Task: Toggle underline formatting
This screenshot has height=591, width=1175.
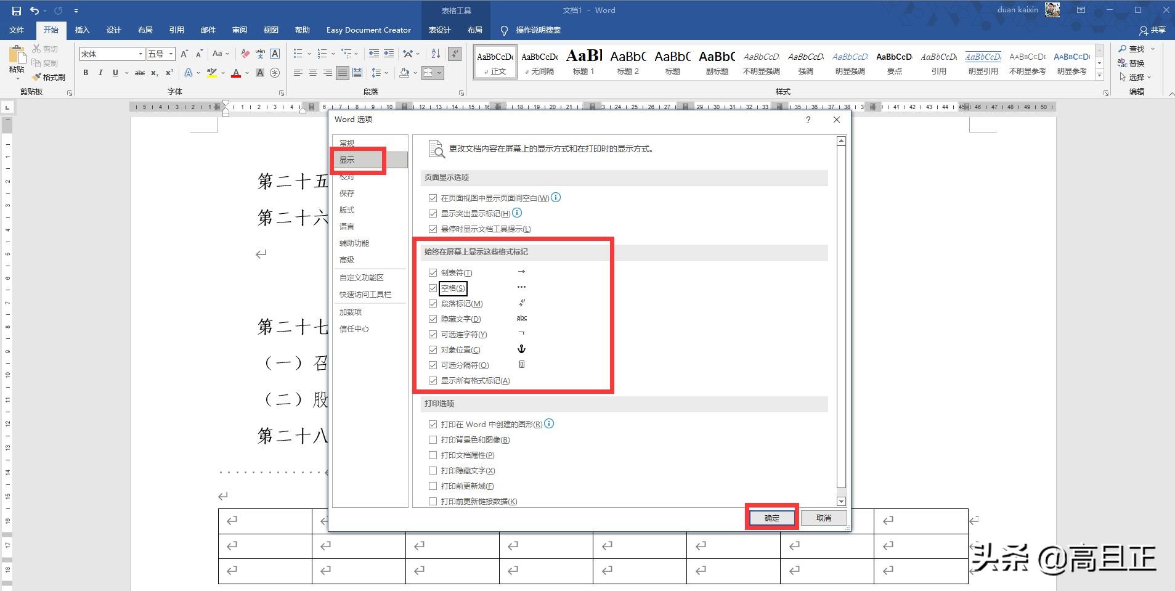Action: [x=115, y=73]
